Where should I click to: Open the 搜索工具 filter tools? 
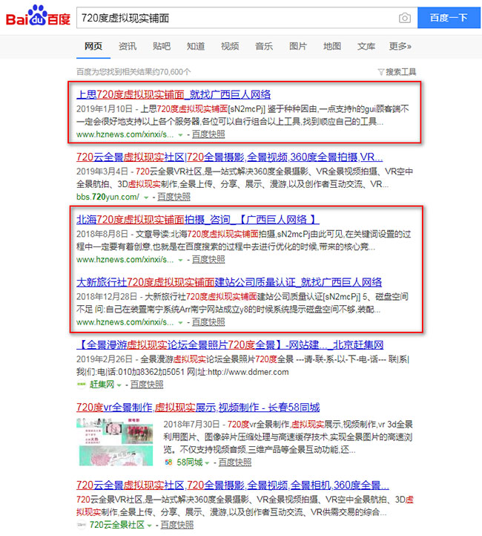click(397, 72)
